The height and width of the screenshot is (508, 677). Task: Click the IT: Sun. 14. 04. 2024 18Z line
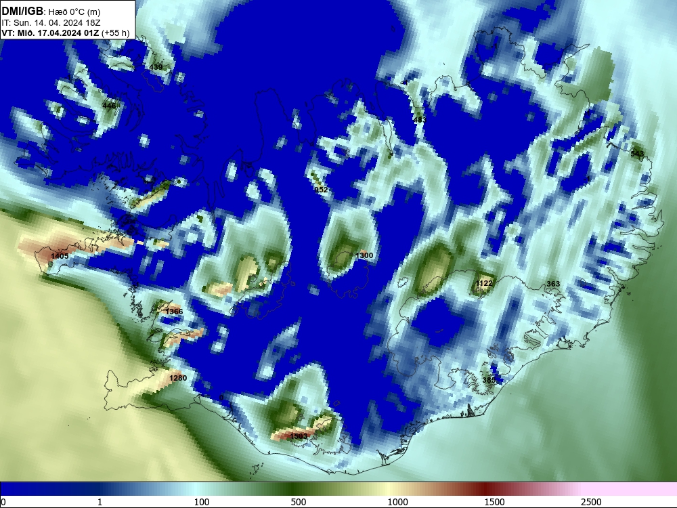coord(51,22)
